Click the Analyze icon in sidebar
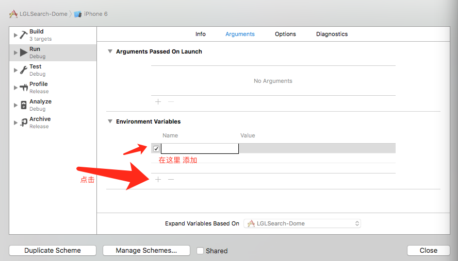Image resolution: width=458 pixels, height=261 pixels. pyautogui.click(x=24, y=105)
